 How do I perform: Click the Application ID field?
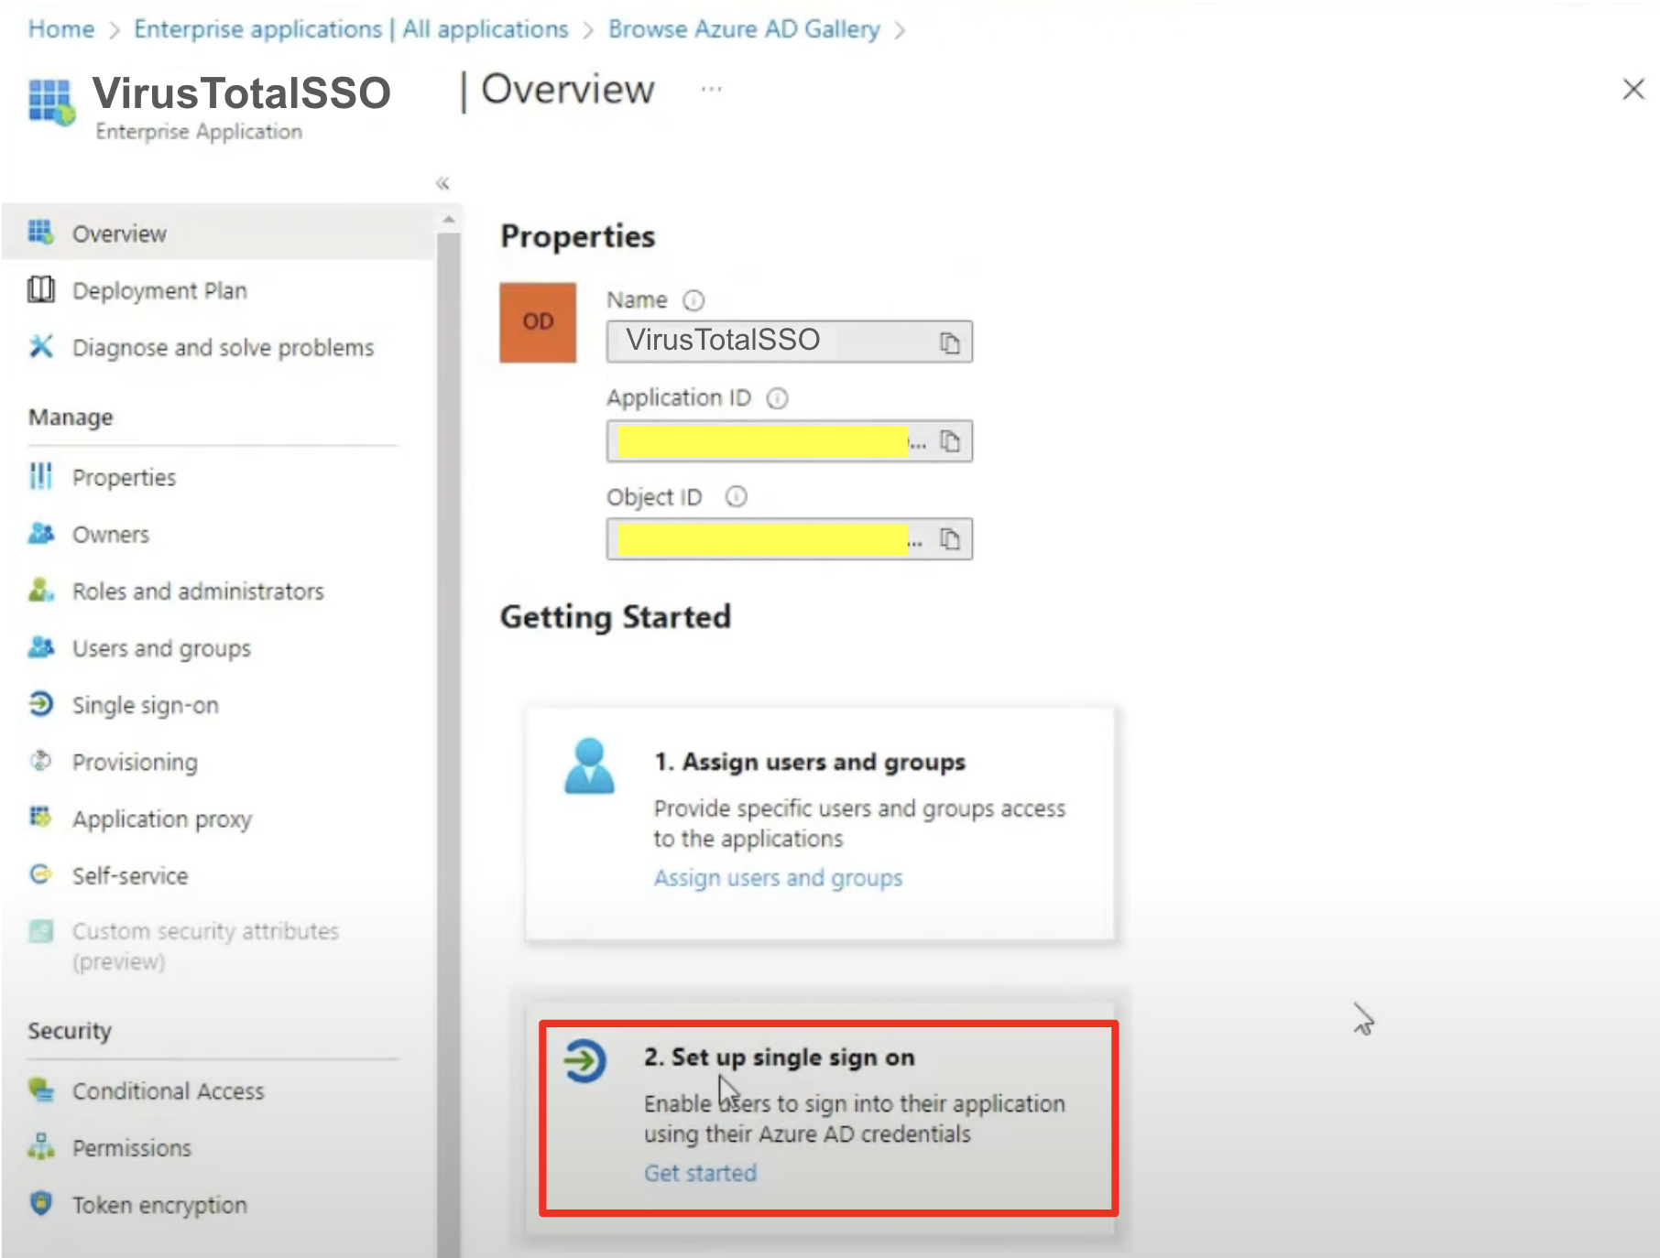789,441
